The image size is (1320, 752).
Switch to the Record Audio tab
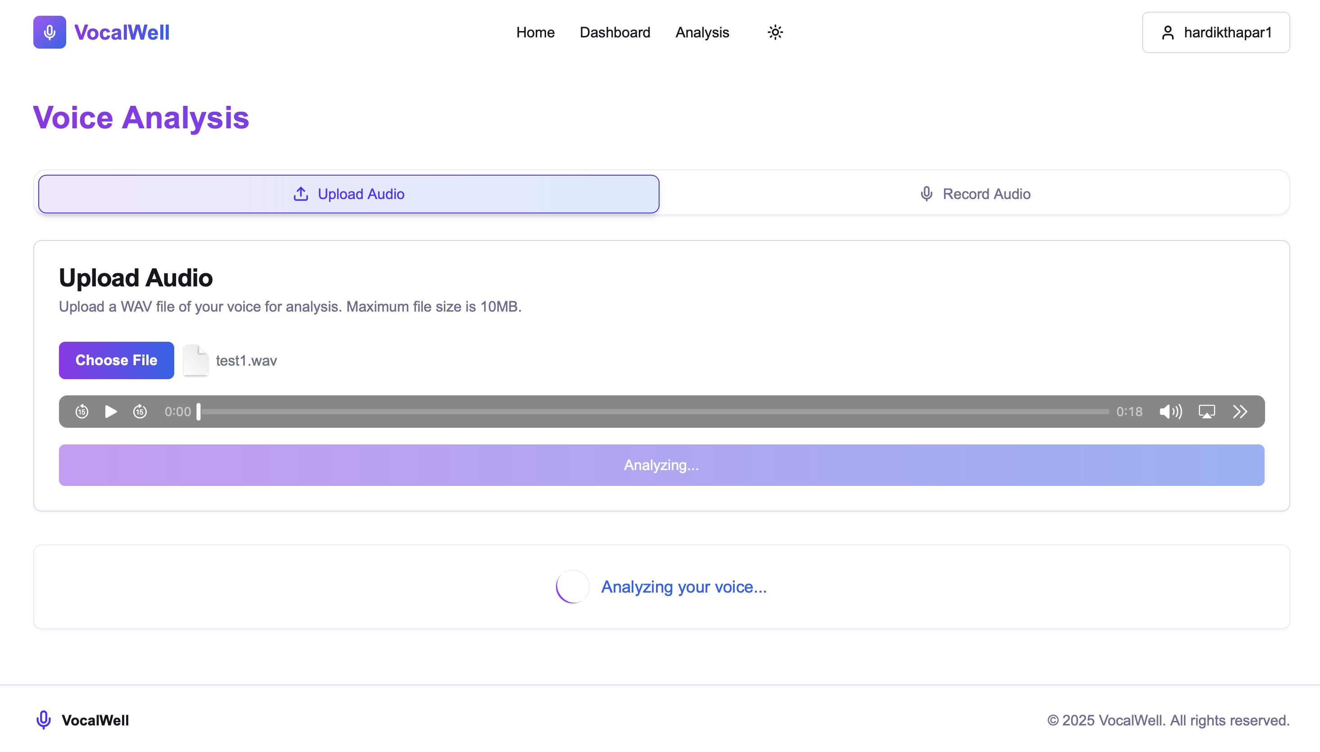coord(975,194)
